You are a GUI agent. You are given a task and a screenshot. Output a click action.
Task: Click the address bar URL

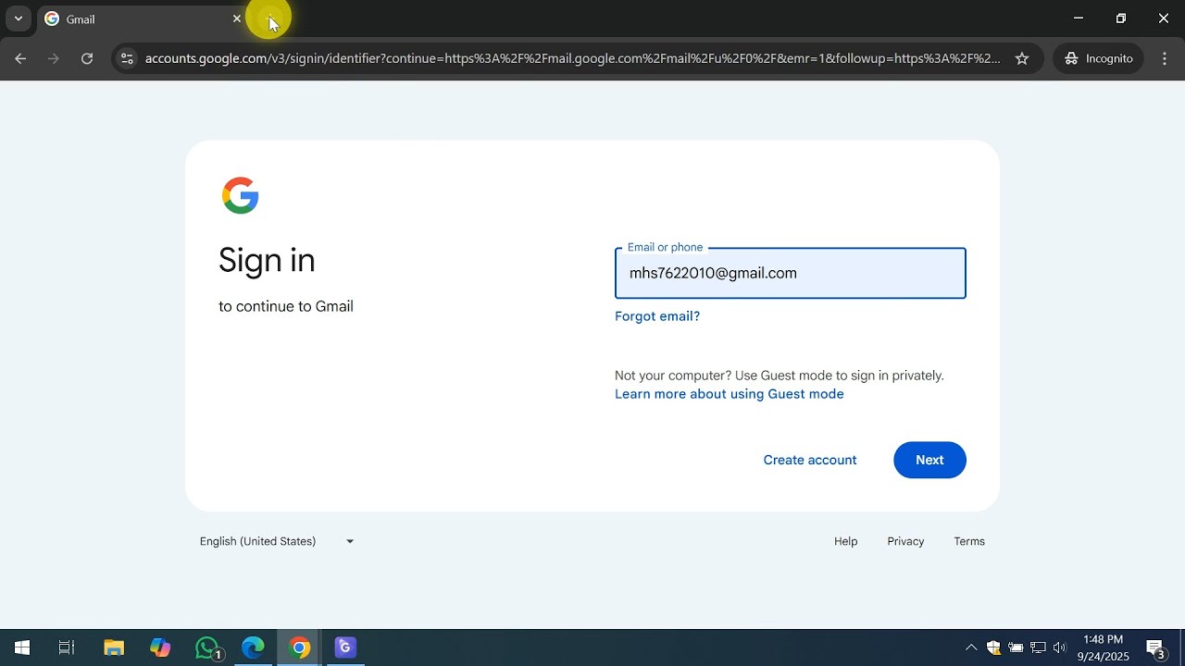(x=572, y=58)
